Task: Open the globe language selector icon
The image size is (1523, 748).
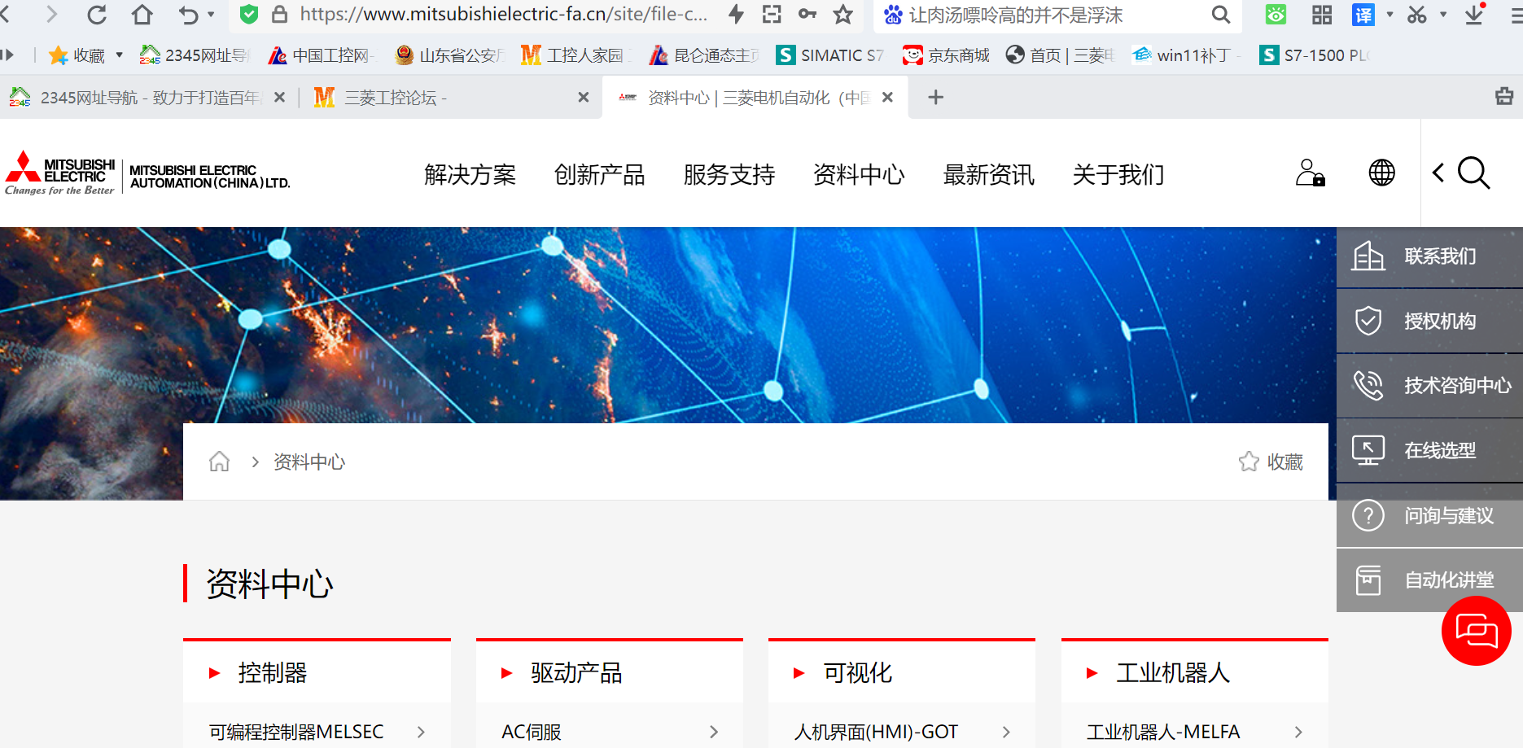Action: coord(1381,173)
